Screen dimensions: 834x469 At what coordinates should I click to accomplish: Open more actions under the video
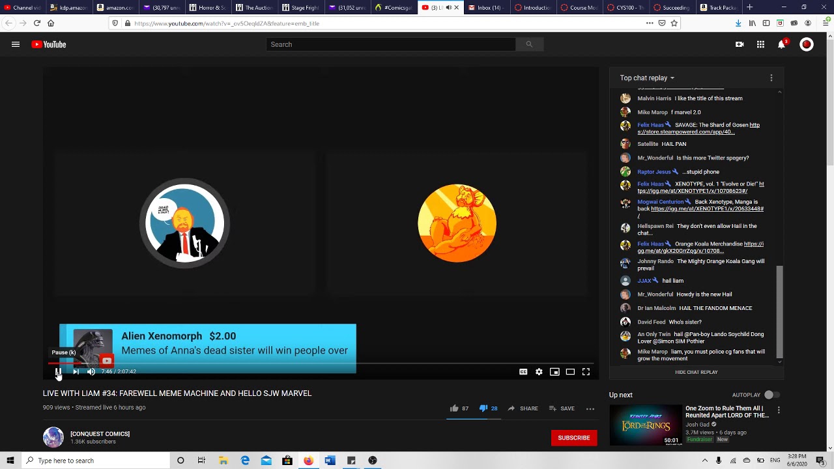pos(590,408)
